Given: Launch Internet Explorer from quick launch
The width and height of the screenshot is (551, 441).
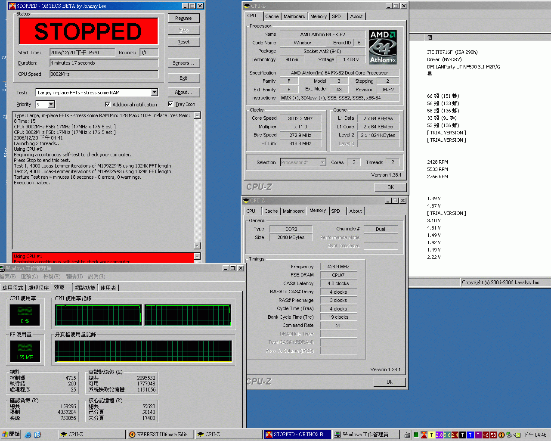Looking at the screenshot, I should coord(28,435).
